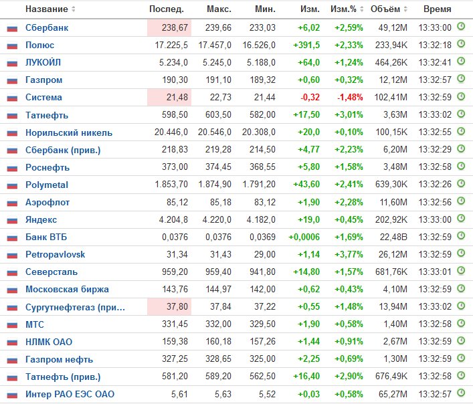The width and height of the screenshot is (473, 404).
Task: Click the clock icon in the Московская биржа row
Action: (x=461, y=288)
